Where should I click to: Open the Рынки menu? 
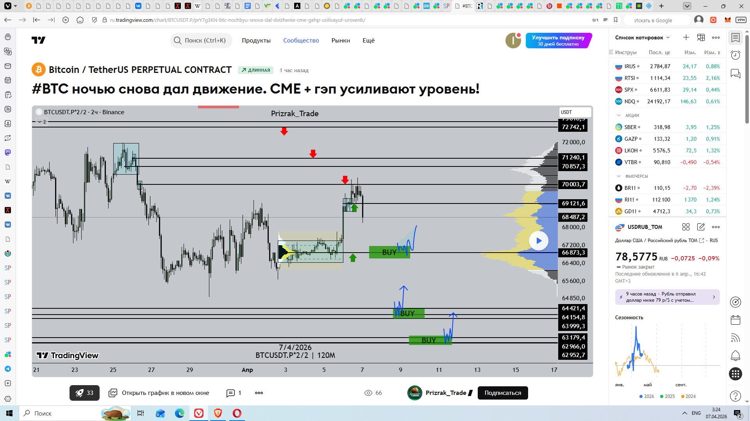tap(341, 41)
